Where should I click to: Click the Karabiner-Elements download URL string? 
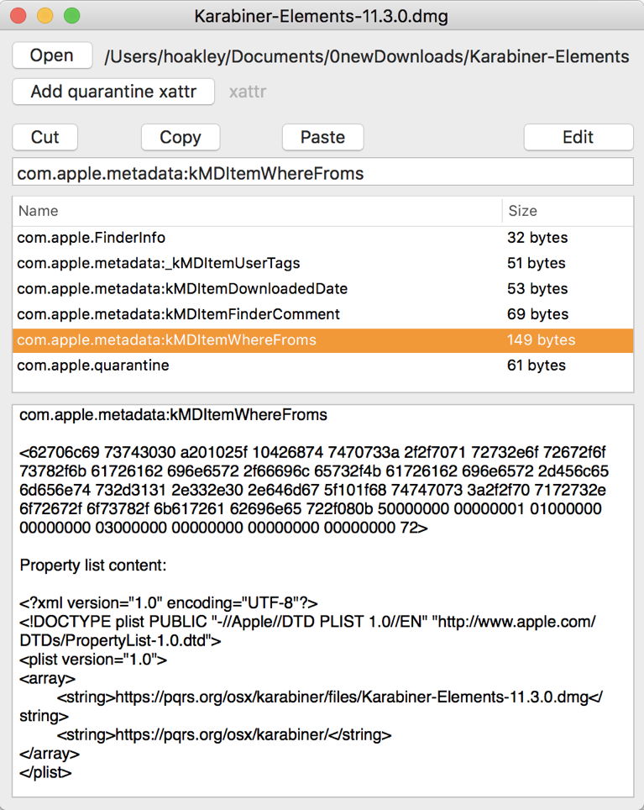click(319, 708)
